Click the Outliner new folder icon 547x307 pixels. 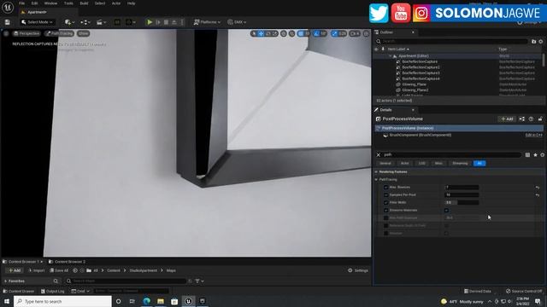533,42
